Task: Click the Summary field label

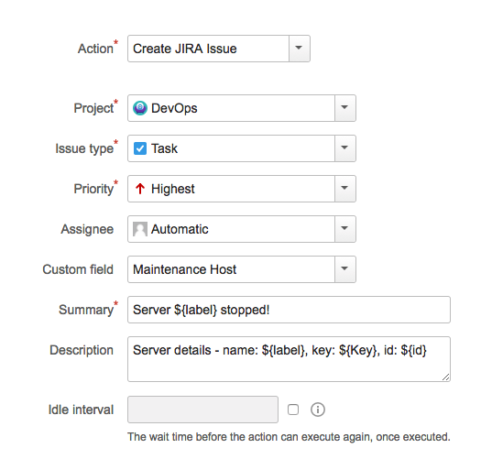Action: 86,310
